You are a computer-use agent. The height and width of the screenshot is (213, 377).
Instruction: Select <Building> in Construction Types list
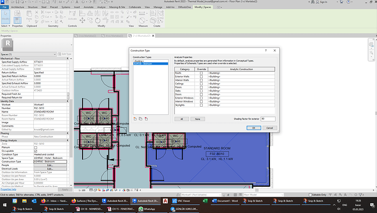[150, 61]
